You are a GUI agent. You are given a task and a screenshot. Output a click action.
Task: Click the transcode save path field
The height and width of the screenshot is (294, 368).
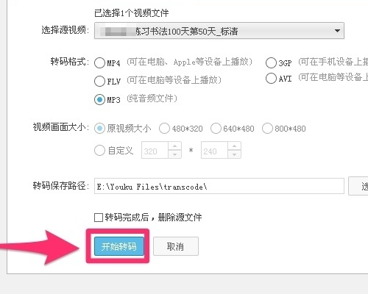(x=219, y=186)
